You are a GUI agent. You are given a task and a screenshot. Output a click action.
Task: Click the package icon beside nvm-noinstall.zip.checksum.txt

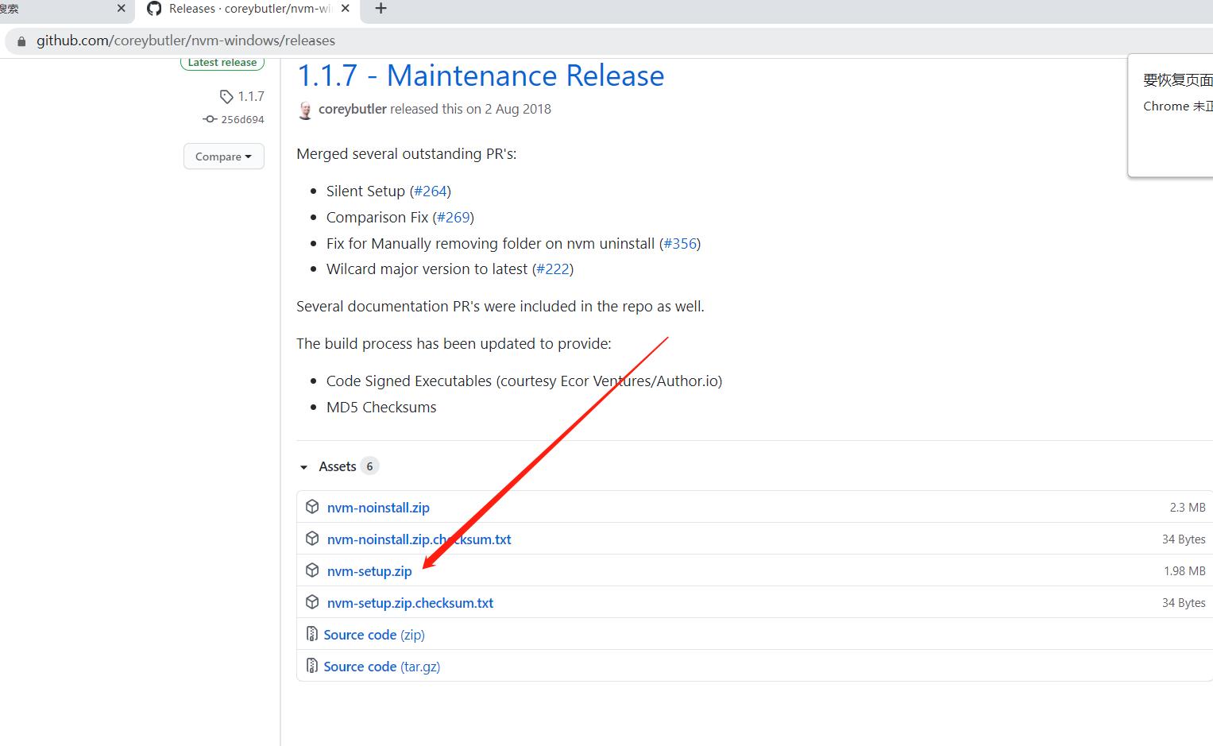tap(312, 539)
